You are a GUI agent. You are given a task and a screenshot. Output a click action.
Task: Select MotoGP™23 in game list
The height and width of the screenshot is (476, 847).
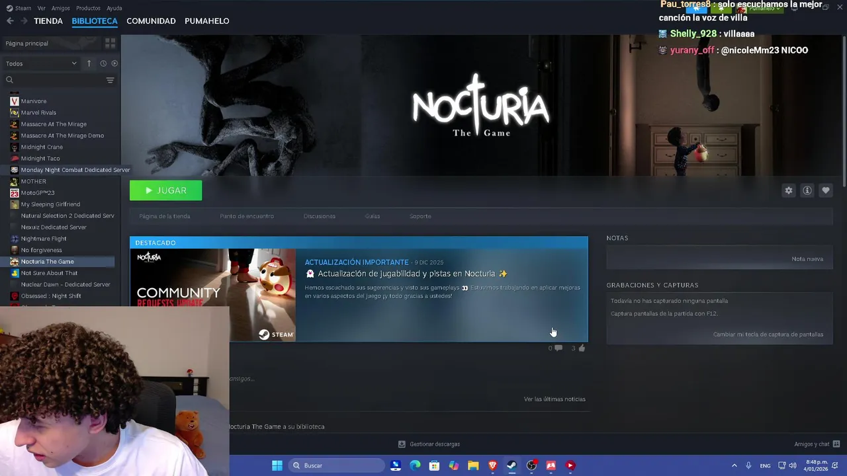tap(38, 193)
